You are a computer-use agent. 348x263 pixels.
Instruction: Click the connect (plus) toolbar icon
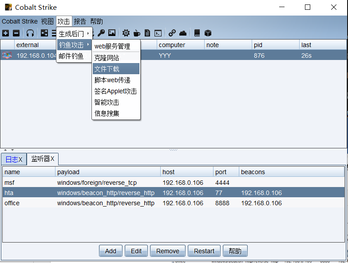click(x=5, y=33)
